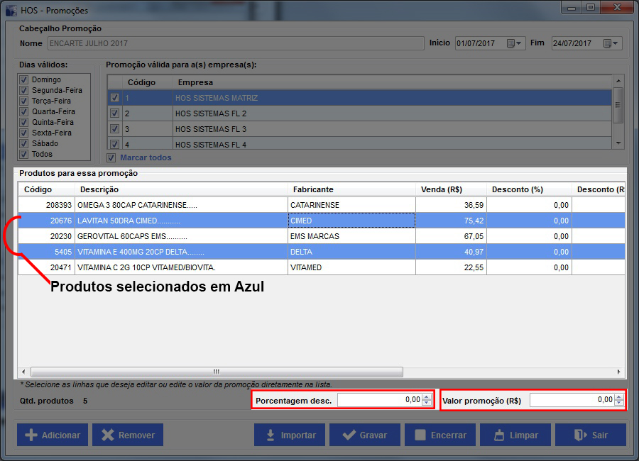Click the Porcentagem desc. value field
The height and width of the screenshot is (461, 639).
click(x=379, y=400)
